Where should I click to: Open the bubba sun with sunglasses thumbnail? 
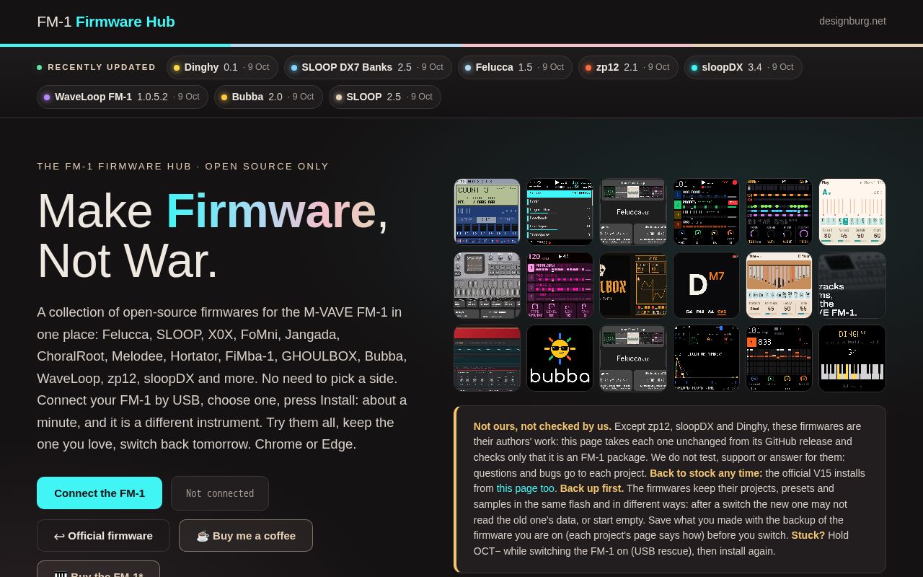click(560, 358)
